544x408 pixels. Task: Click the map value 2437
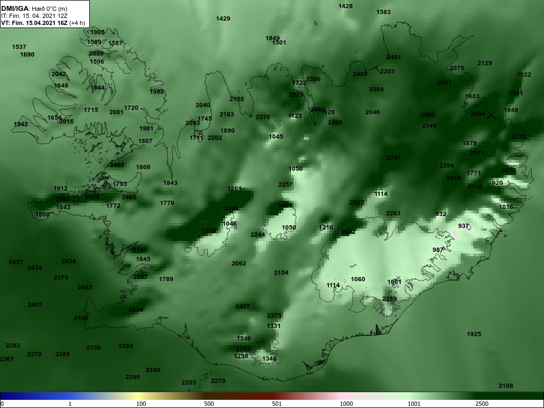pos(16,263)
